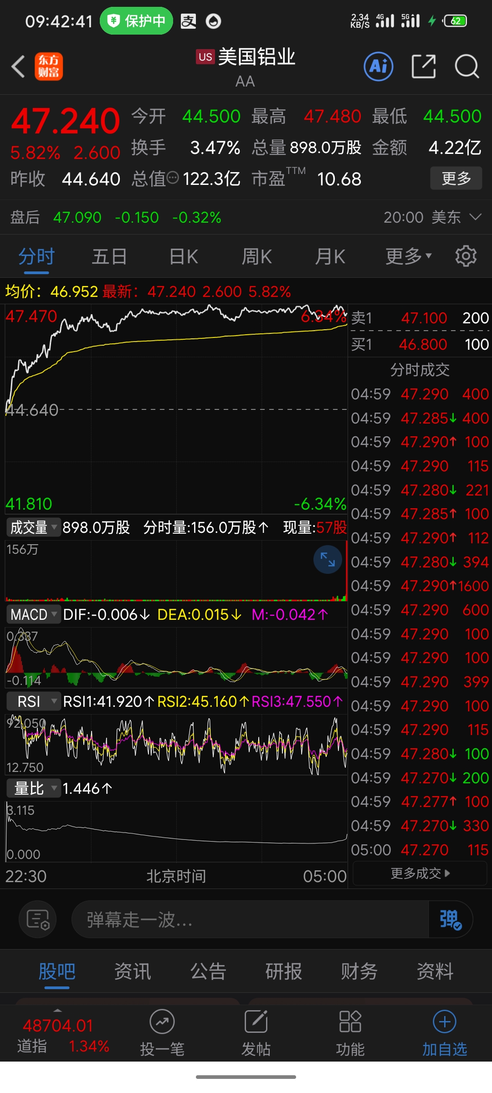The width and height of the screenshot is (492, 1093).
Task: Open chart settings gear icon
Action: [x=466, y=256]
